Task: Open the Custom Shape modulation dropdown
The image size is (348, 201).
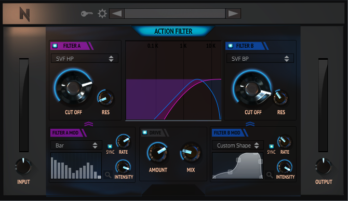Action: pos(238,145)
